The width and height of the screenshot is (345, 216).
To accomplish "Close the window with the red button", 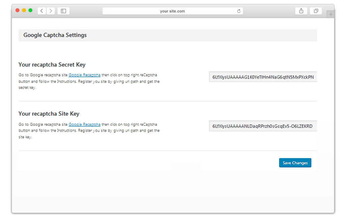I will coord(18,10).
